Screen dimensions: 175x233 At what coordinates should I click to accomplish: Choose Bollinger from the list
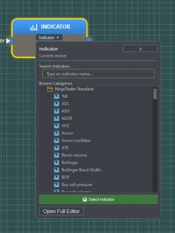[x=70, y=163]
